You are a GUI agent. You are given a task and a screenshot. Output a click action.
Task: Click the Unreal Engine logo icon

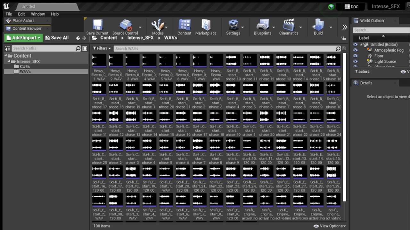[x=6, y=6]
